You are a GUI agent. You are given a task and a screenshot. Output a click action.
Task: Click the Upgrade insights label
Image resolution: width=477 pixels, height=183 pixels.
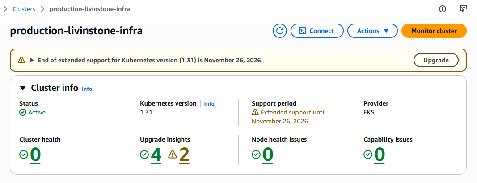click(x=165, y=140)
